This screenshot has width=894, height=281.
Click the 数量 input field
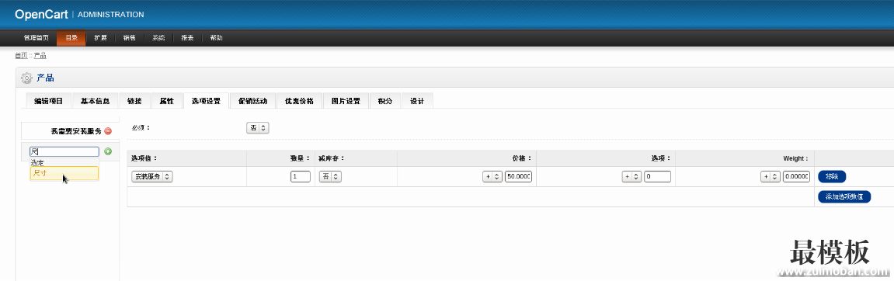click(x=301, y=177)
